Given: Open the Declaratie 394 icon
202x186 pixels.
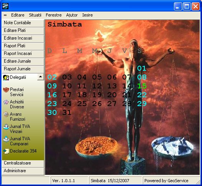Looking at the screenshot, I should coord(6,151).
